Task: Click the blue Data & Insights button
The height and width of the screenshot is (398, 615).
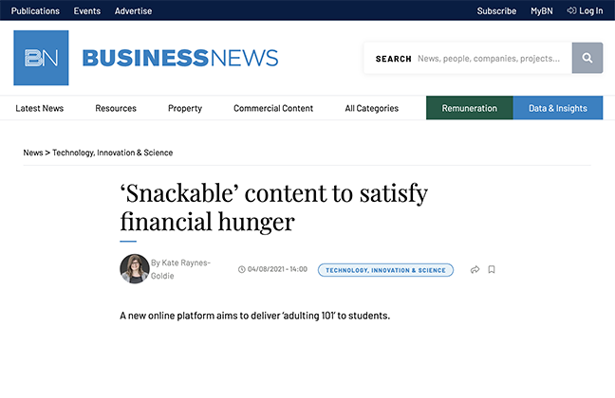Action: (x=558, y=108)
